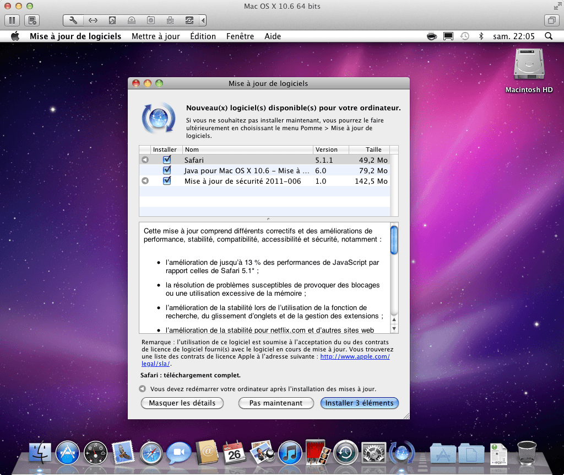Sort by the Nom column header
Screen dimensions: 564x475
click(248, 150)
